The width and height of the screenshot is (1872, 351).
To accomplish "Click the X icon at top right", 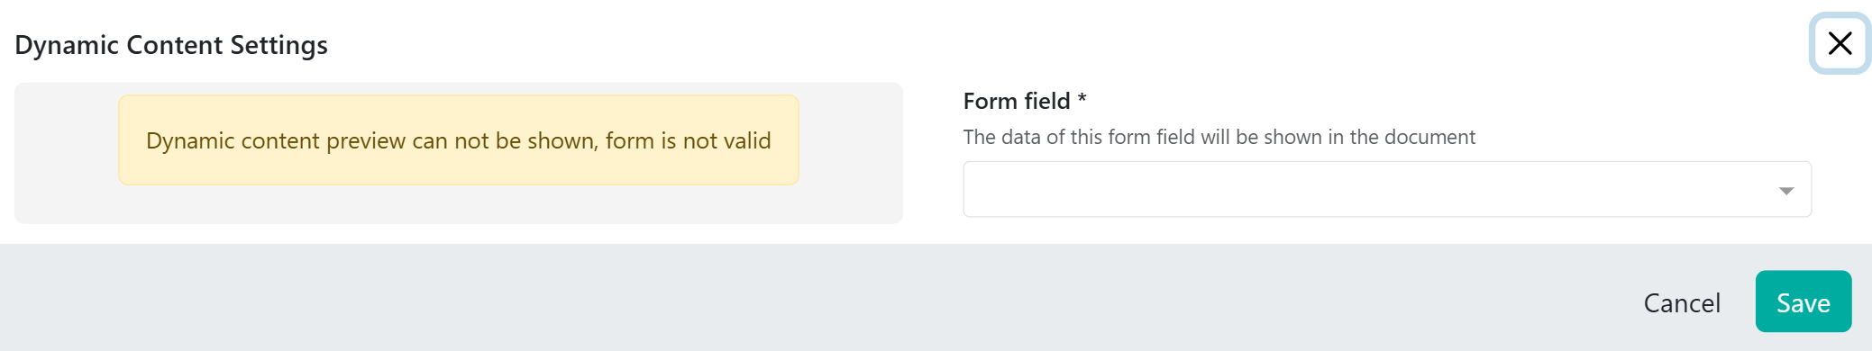I will coord(1840,43).
